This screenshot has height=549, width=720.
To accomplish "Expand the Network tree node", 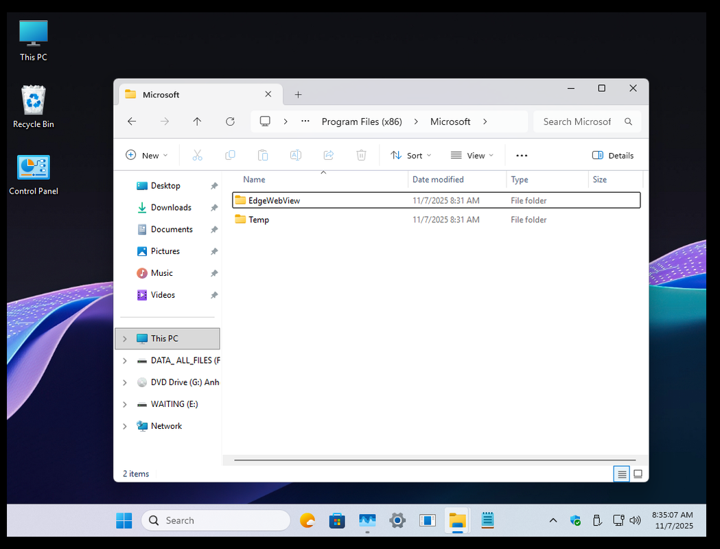I will click(124, 426).
